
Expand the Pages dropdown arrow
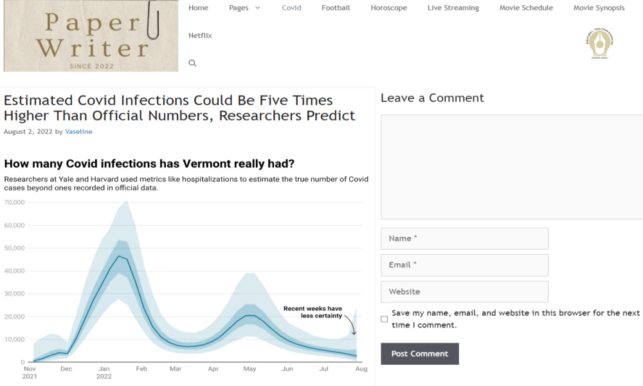pyautogui.click(x=257, y=8)
